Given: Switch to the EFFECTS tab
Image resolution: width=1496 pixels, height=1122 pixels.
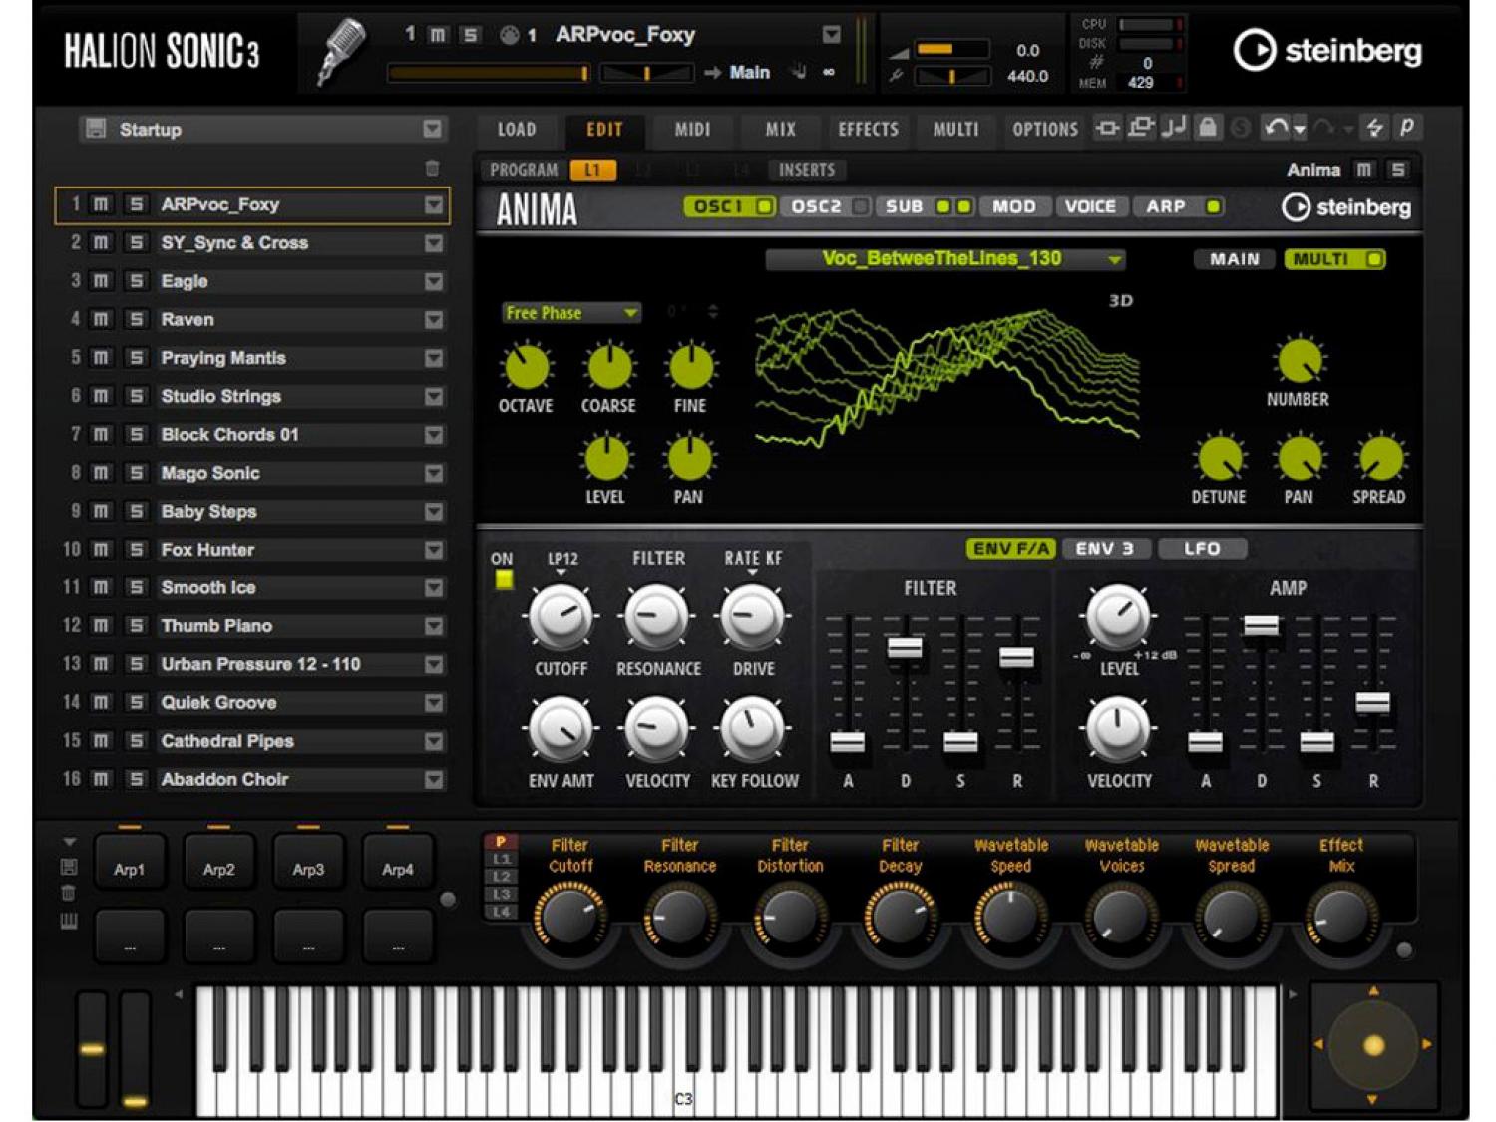Looking at the screenshot, I should [868, 129].
